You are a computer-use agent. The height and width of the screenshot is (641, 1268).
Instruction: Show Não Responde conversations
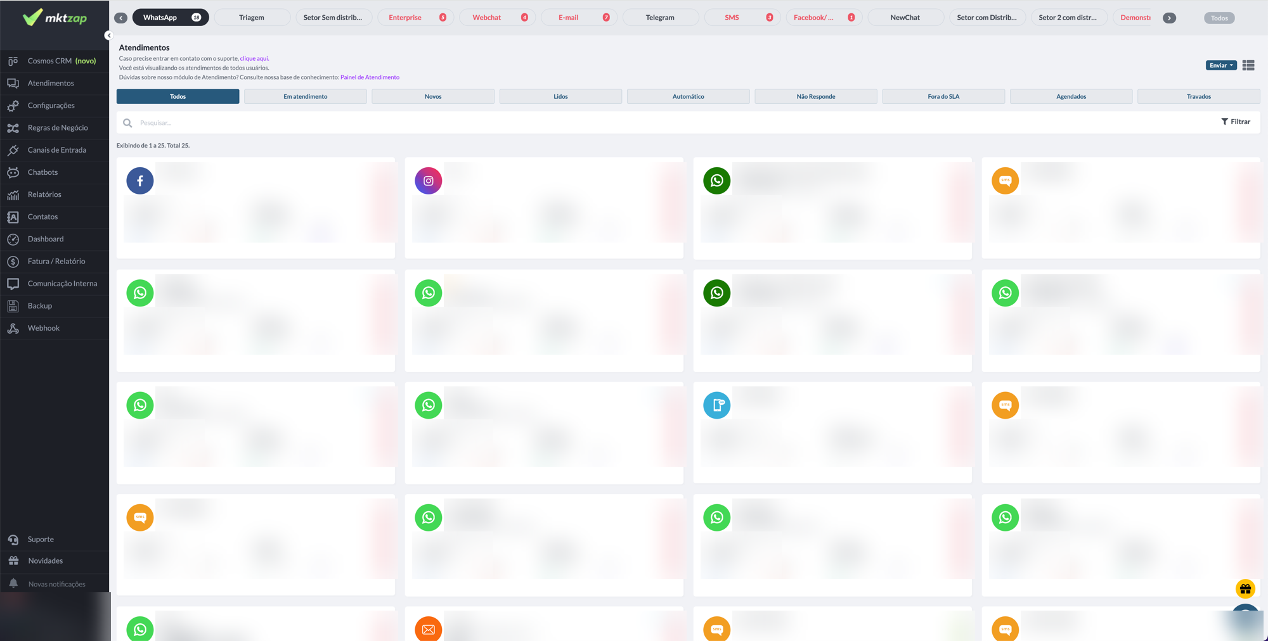[816, 96]
